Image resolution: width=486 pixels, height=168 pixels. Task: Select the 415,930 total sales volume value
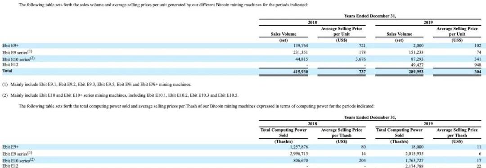[x=300, y=72]
